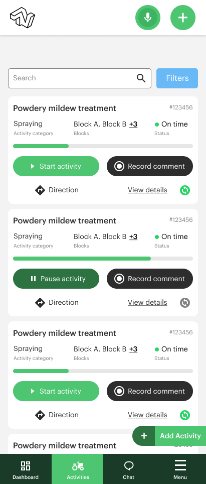Open Direction on the first activity card

(57, 190)
